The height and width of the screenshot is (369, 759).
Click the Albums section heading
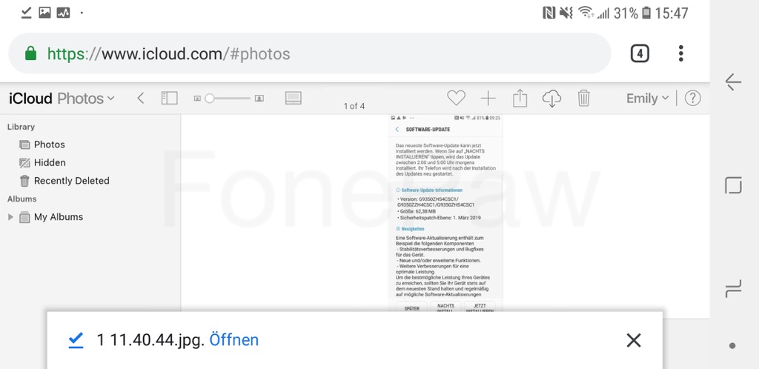21,199
